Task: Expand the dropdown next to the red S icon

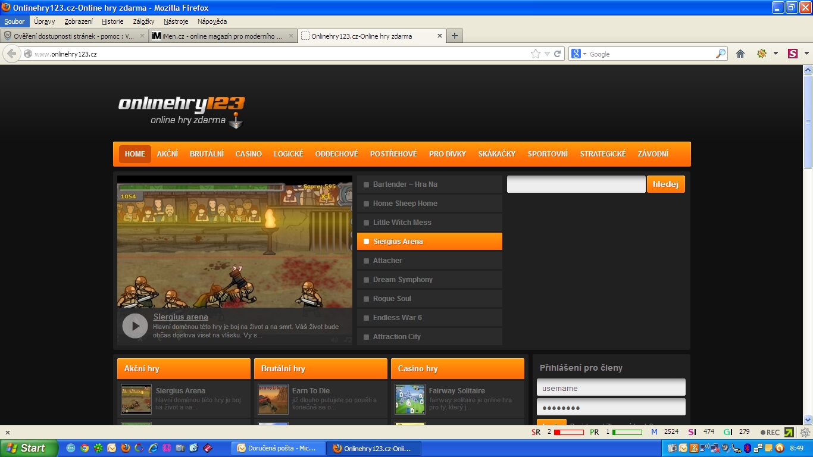Action: (806, 54)
